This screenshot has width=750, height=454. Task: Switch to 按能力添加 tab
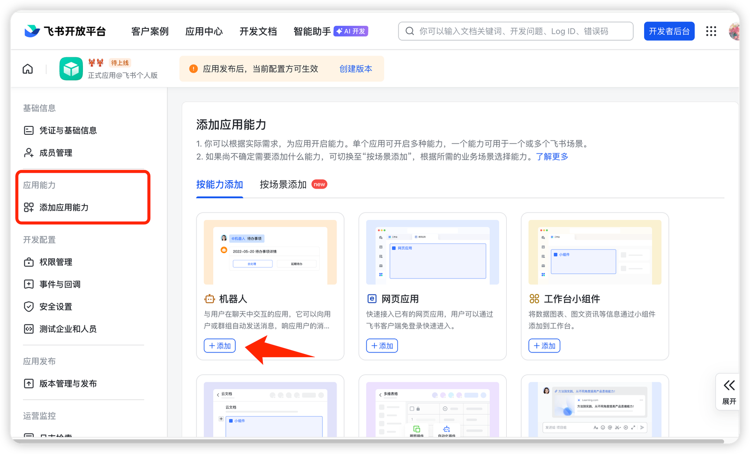[219, 184]
